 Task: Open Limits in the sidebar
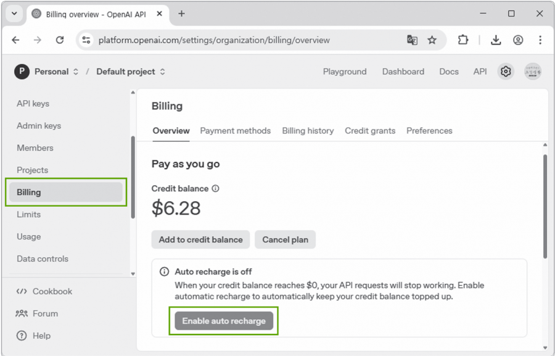point(28,214)
